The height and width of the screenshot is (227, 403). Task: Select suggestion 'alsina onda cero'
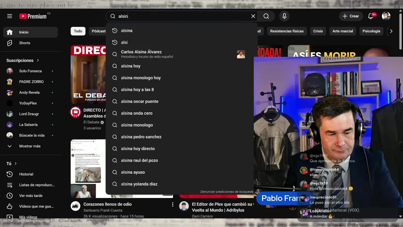click(182, 113)
